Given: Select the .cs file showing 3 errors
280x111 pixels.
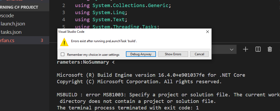Looking at the screenshot, I should point(24,41).
